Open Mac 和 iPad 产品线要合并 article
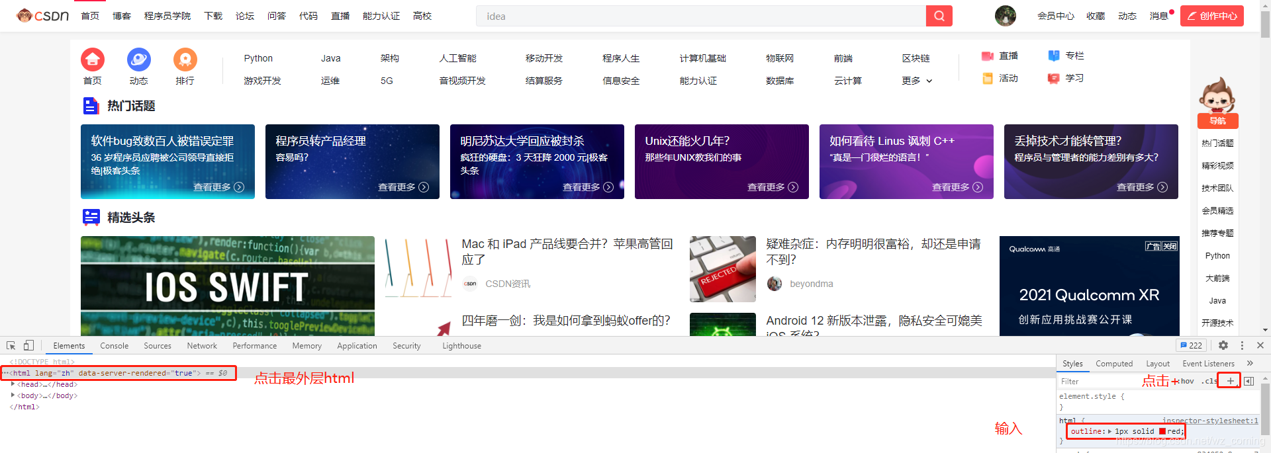The image size is (1271, 453). point(567,251)
